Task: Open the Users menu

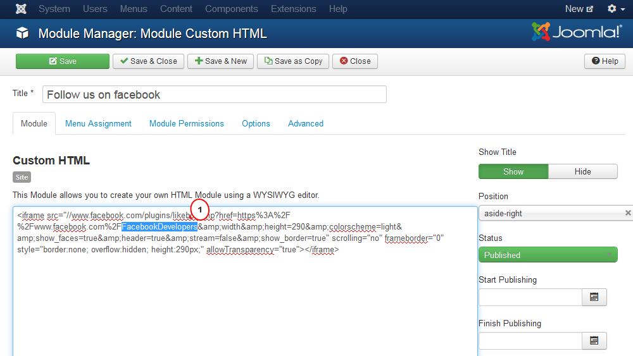Action: tap(96, 9)
